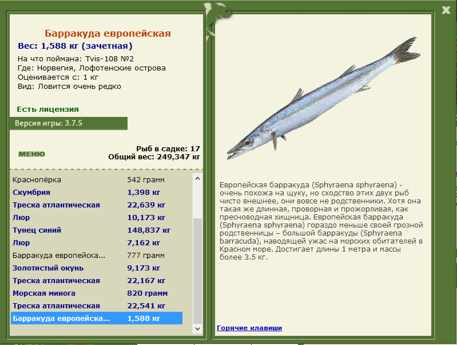Click the Версия игры: 3.7.5 bar
The height and width of the screenshot is (345, 457).
(69, 123)
